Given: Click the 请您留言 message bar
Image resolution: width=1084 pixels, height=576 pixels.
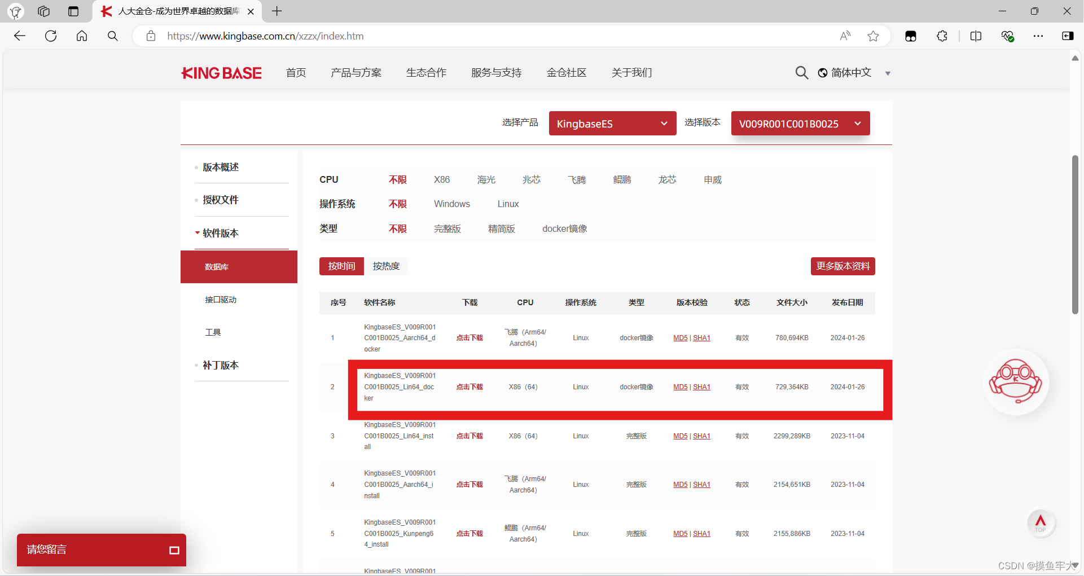Looking at the screenshot, I should (x=102, y=550).
